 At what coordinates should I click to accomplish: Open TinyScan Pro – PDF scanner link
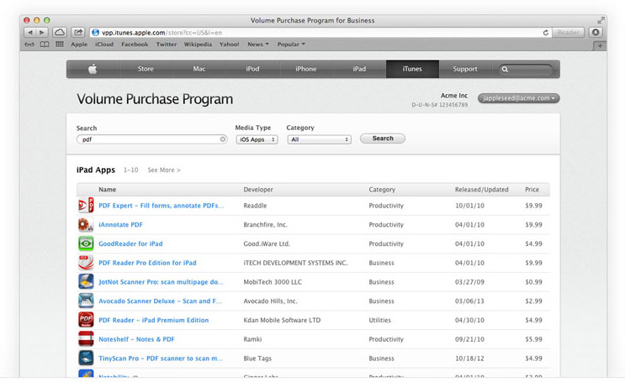pyautogui.click(x=161, y=358)
